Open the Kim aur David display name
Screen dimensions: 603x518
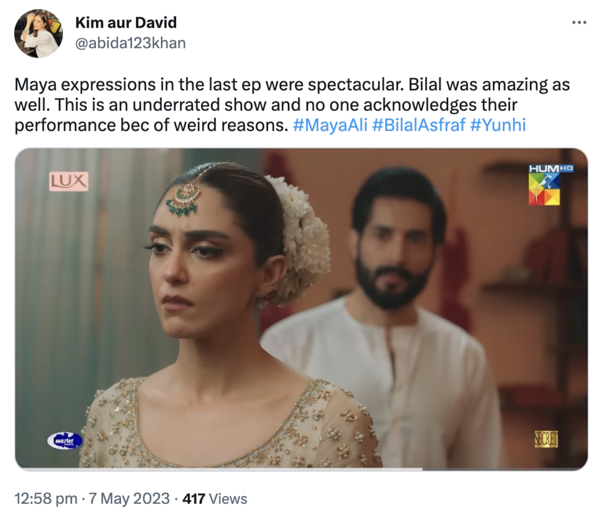(x=126, y=23)
